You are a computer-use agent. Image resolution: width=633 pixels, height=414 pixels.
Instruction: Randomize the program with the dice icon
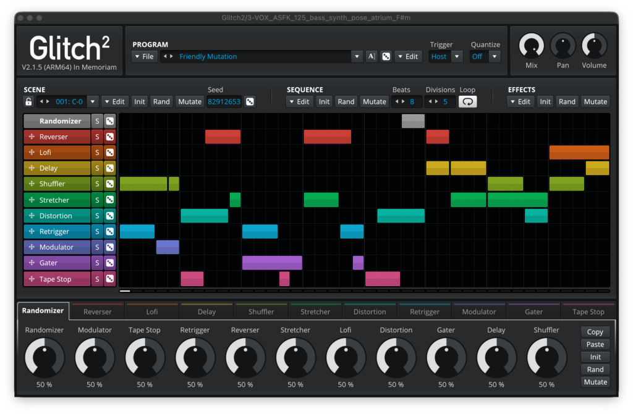click(386, 56)
